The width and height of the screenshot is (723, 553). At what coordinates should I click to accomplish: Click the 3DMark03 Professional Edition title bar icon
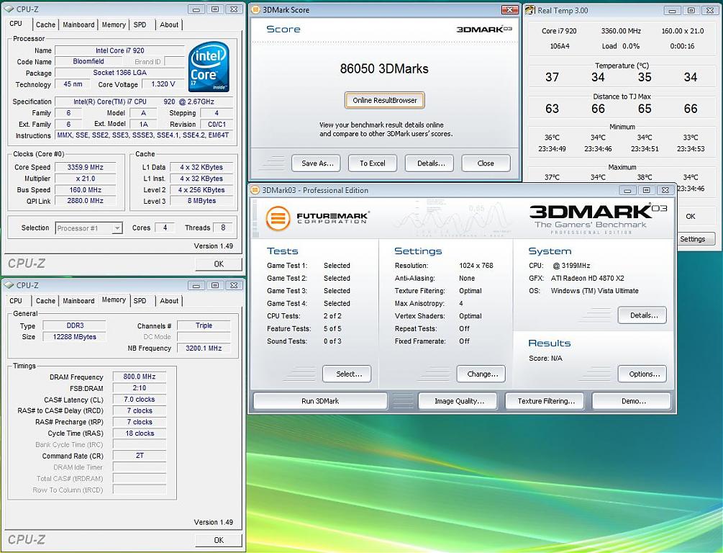(x=255, y=190)
